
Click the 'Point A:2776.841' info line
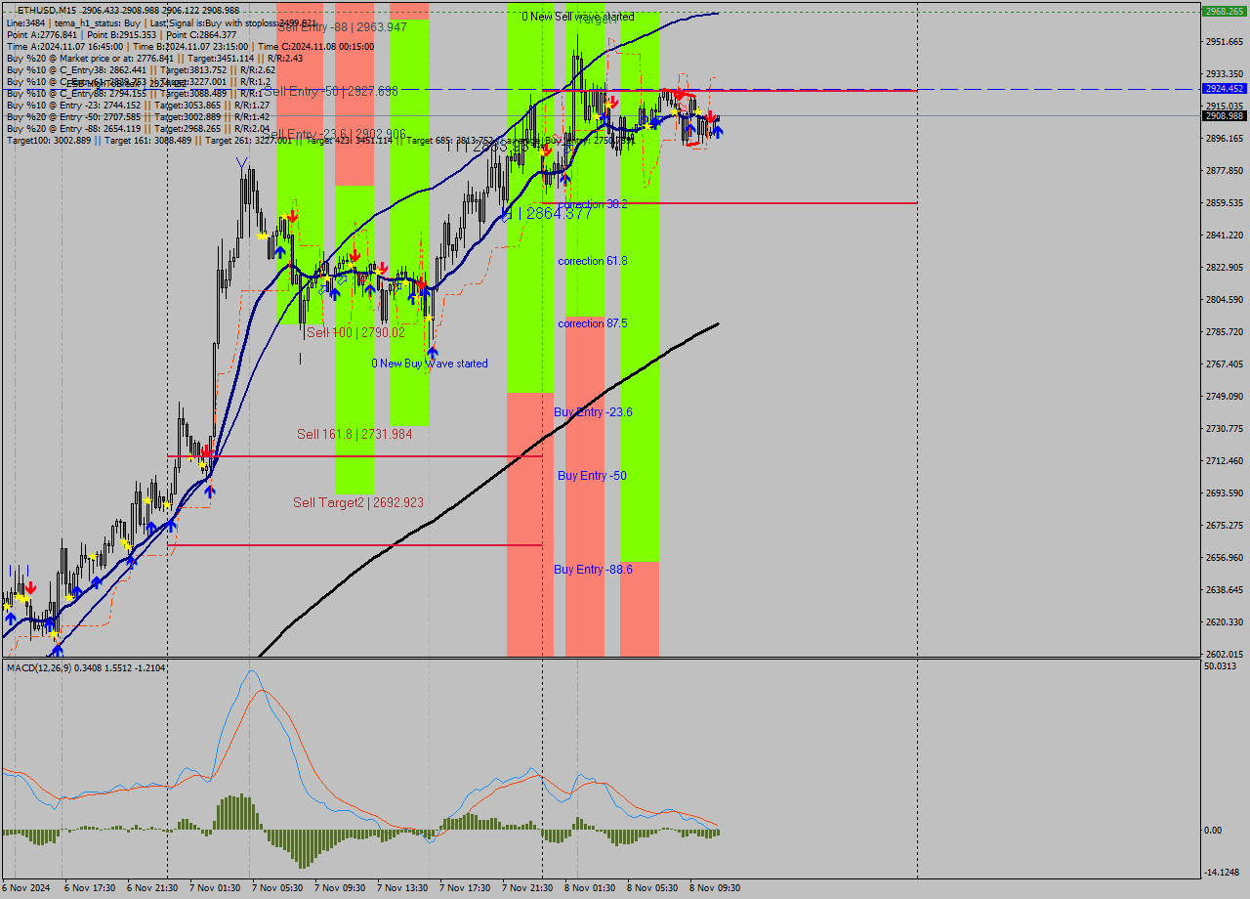tap(121, 34)
